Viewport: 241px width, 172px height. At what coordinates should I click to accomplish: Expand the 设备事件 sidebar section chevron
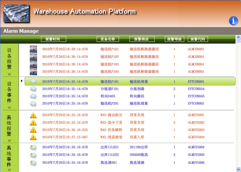pyautogui.click(x=9, y=107)
